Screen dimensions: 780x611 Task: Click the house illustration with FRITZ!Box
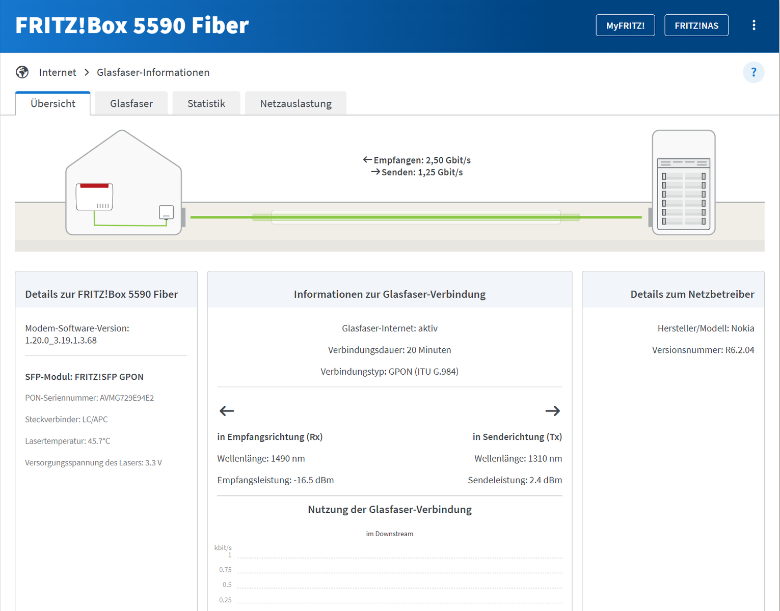tap(124, 182)
